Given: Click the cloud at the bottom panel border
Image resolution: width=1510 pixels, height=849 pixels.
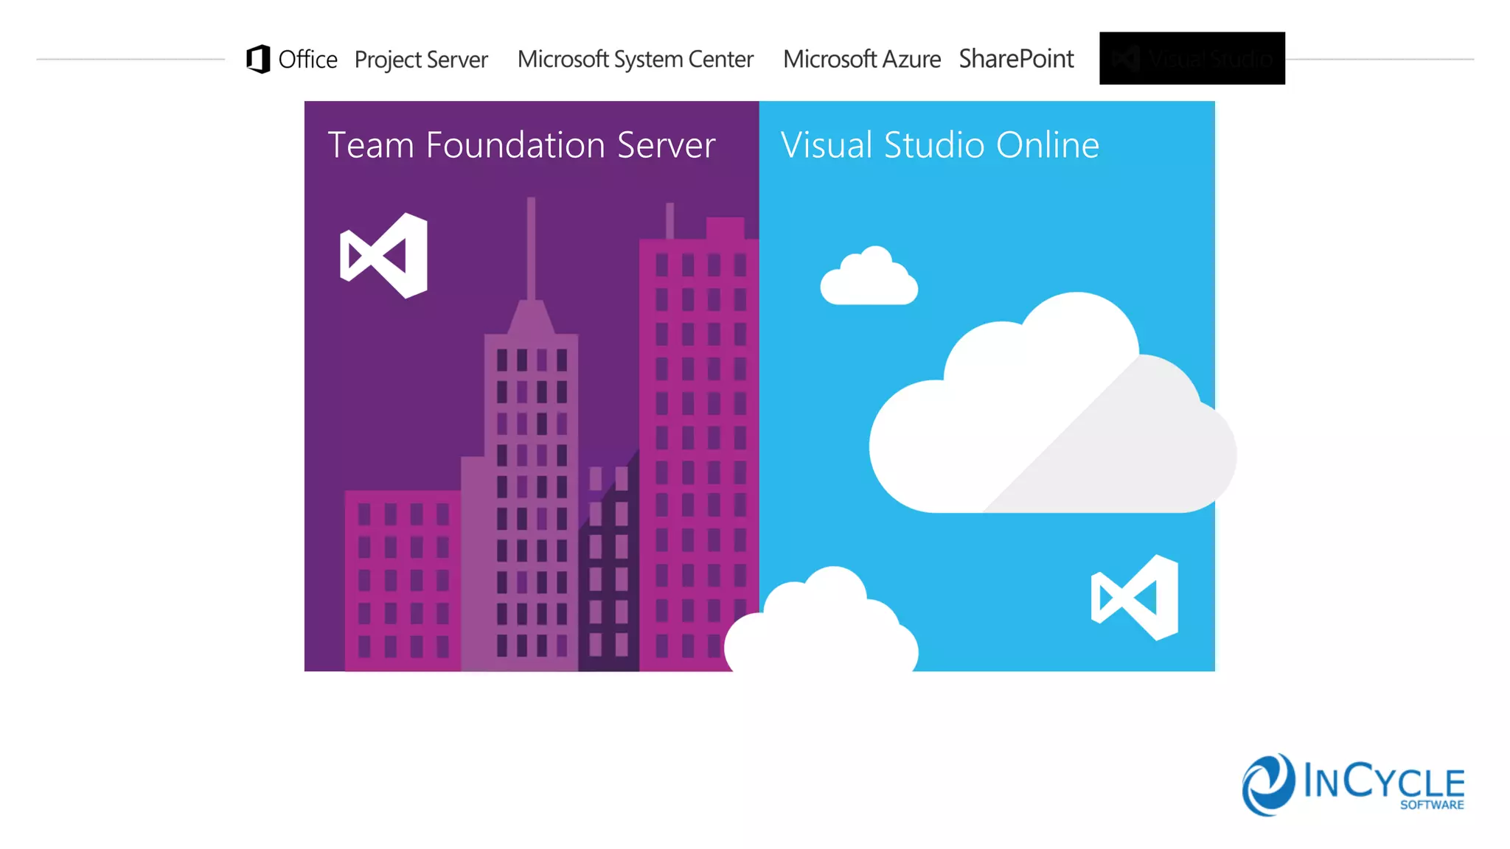Looking at the screenshot, I should coord(822,626).
